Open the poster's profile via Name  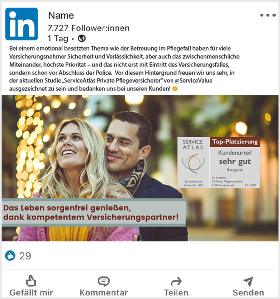pyautogui.click(x=61, y=15)
